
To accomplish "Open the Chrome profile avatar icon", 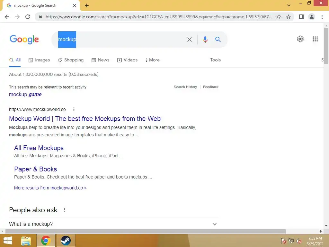I will [x=312, y=17].
